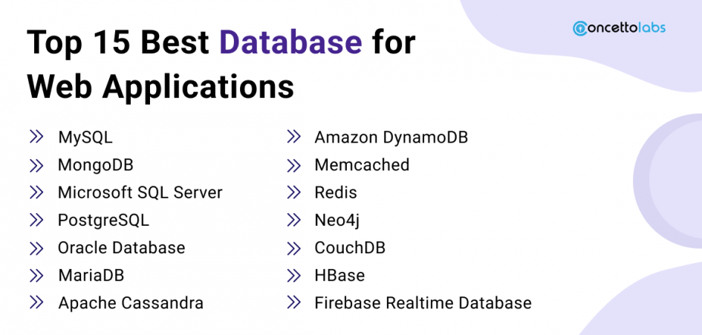Click the Concetto Labs logo
The image size is (702, 335).
(x=619, y=28)
